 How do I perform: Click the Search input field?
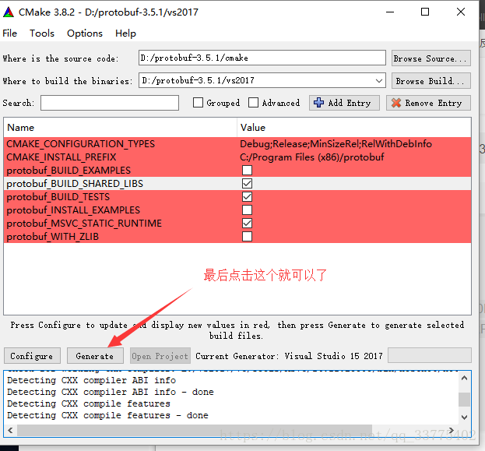(x=110, y=103)
